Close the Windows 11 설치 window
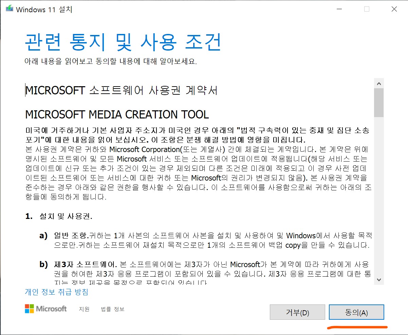This screenshot has width=408, height=335. [x=394, y=9]
